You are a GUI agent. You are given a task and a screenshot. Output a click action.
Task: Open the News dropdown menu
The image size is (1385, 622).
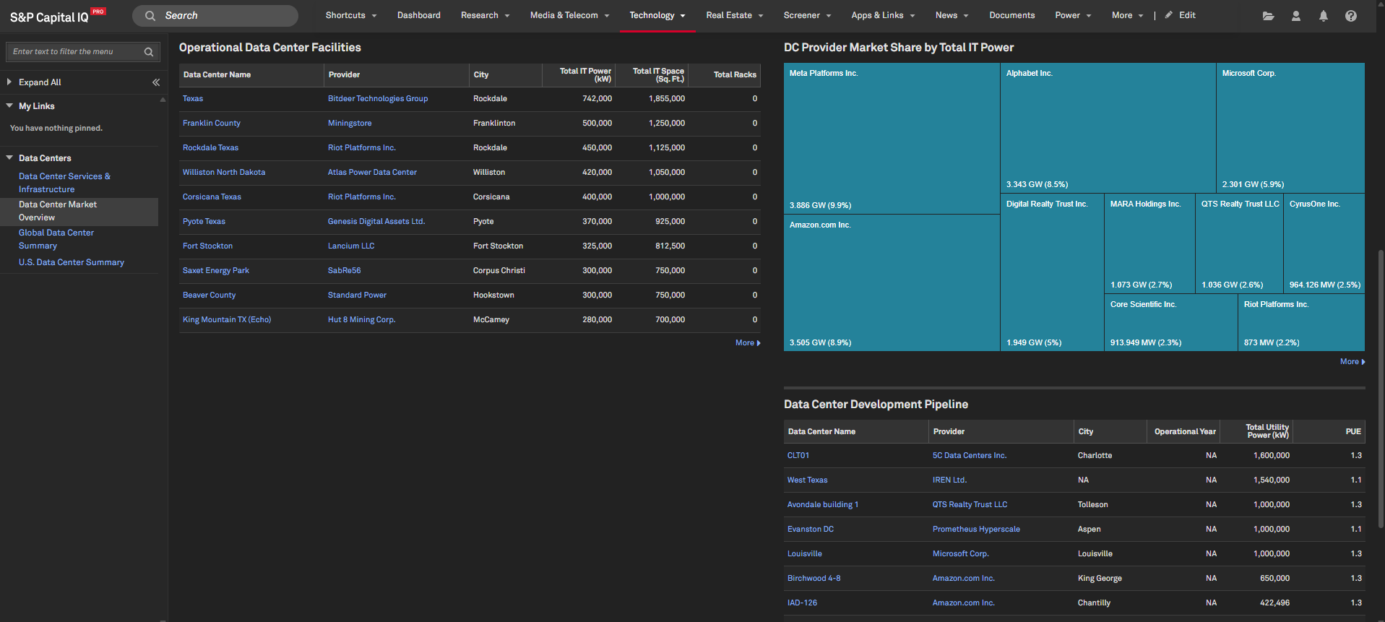[952, 15]
